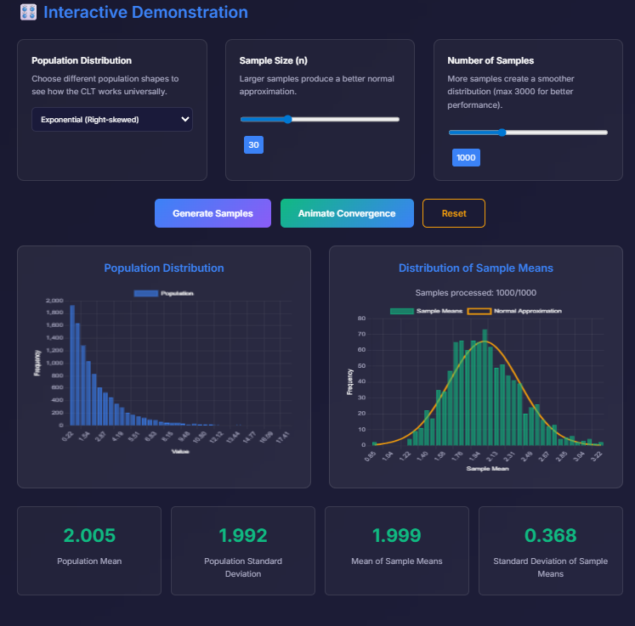635x626 pixels.
Task: Toggle the Normal Approximation legend entry
Action: pyautogui.click(x=514, y=311)
